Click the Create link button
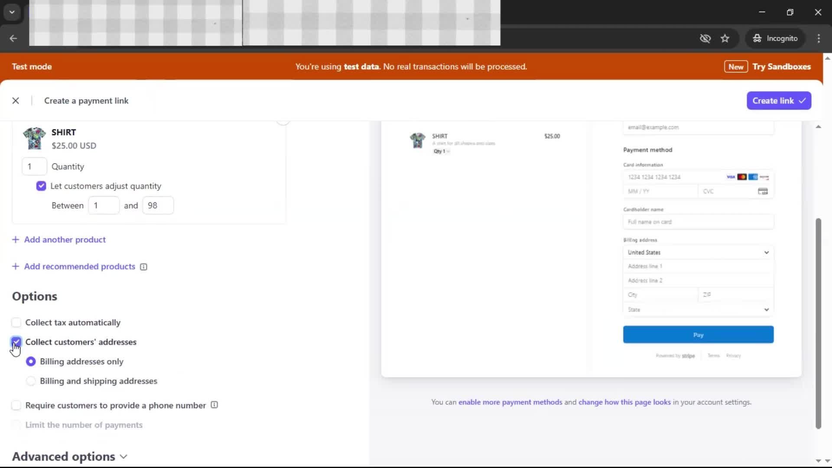The image size is (832, 468). [779, 101]
